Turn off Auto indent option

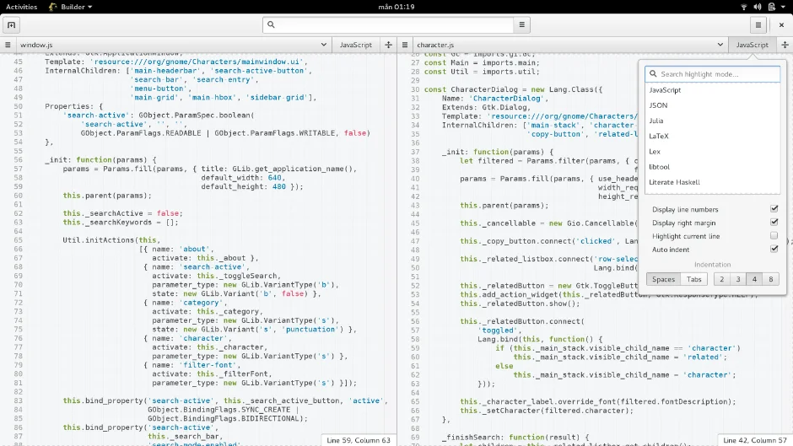774,250
